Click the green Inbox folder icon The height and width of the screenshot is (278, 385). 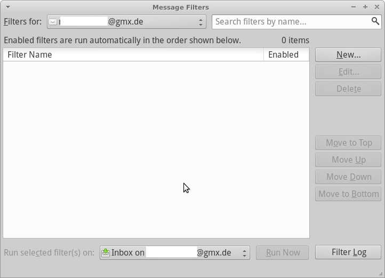106,252
